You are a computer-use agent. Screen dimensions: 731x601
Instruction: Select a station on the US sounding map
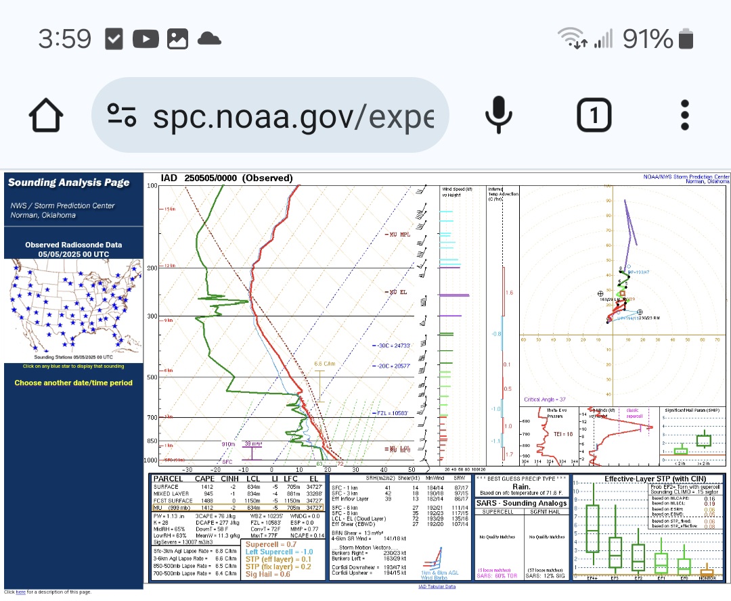(x=74, y=307)
